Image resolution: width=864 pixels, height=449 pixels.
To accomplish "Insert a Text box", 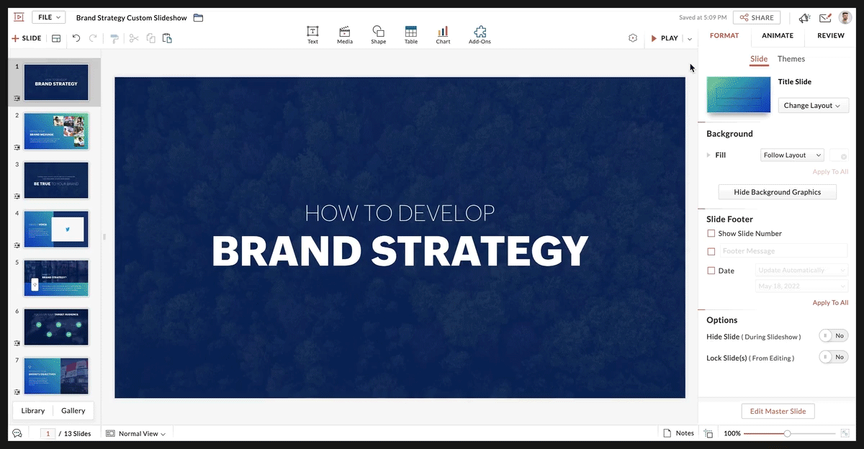I will coord(312,35).
